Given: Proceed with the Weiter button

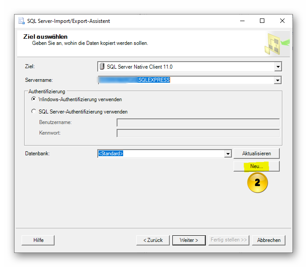Looking at the screenshot, I should tap(189, 240).
